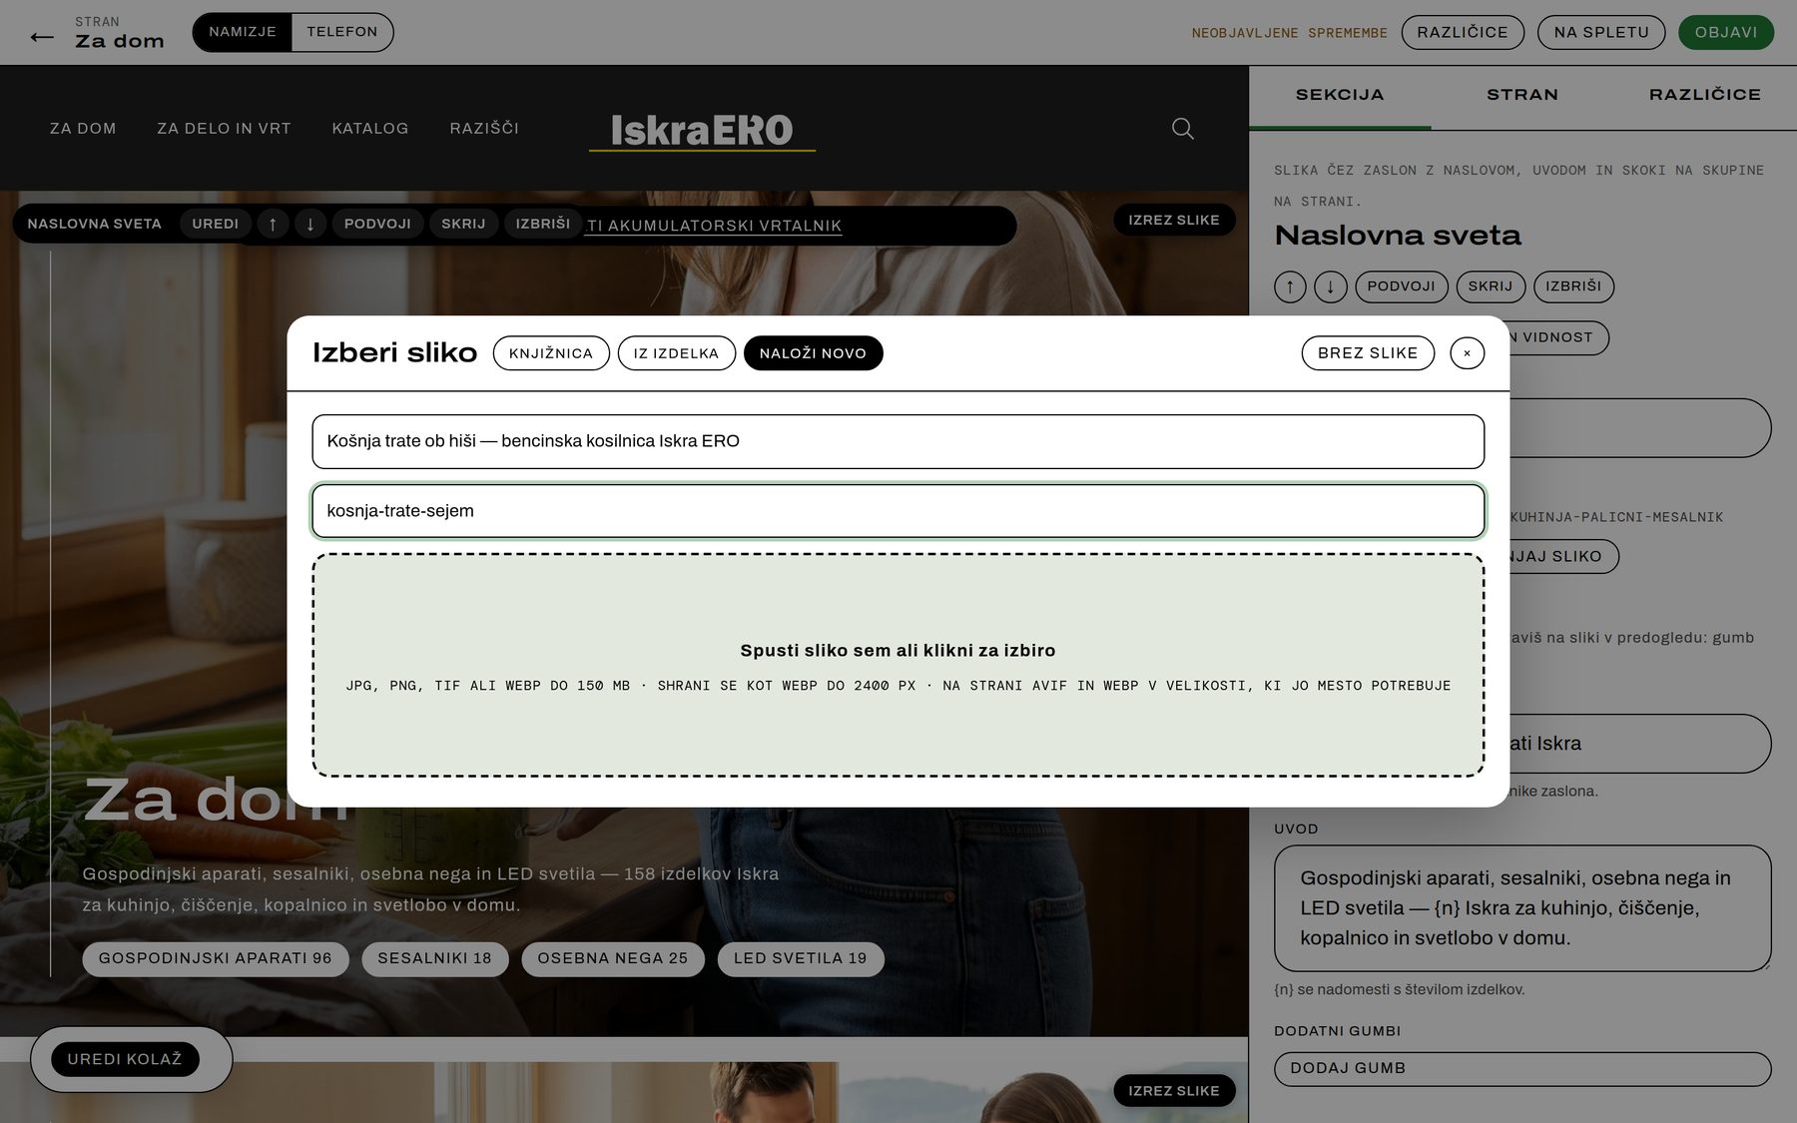Click the IskraERO logo

click(702, 131)
